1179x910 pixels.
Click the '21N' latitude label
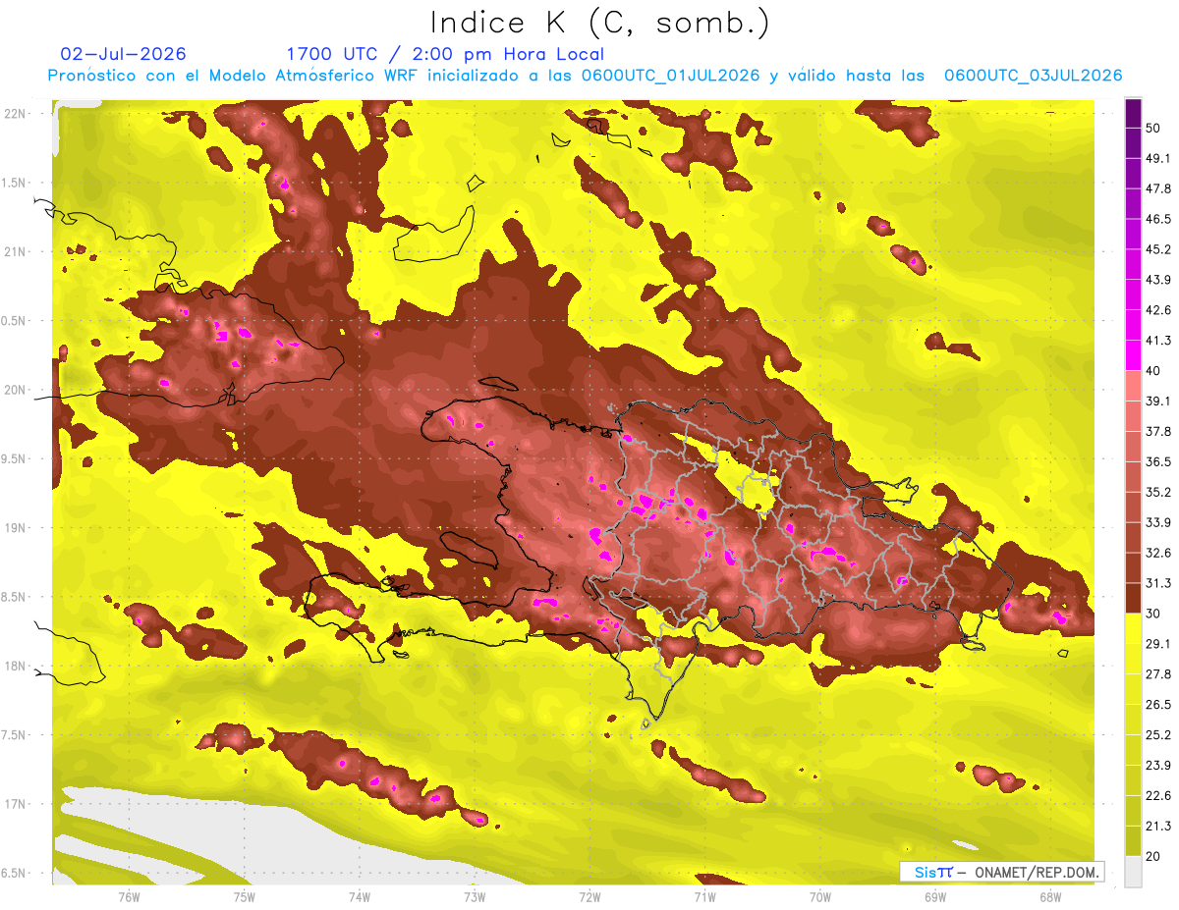coord(16,251)
